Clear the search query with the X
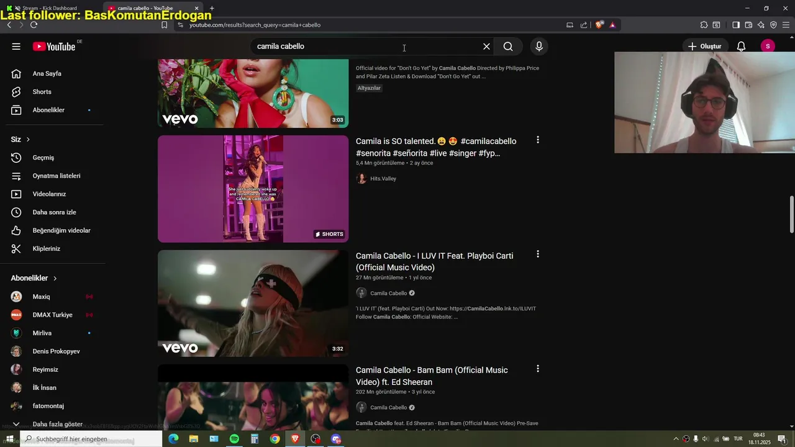Image resolution: width=795 pixels, height=447 pixels. click(x=486, y=47)
